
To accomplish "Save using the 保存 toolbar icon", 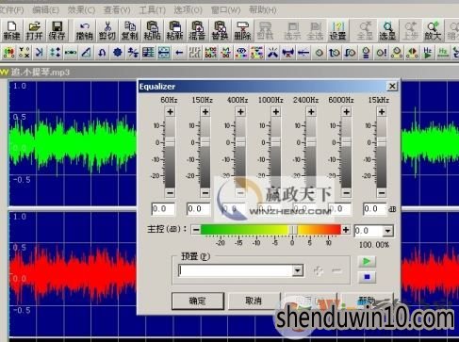I will tap(57, 30).
